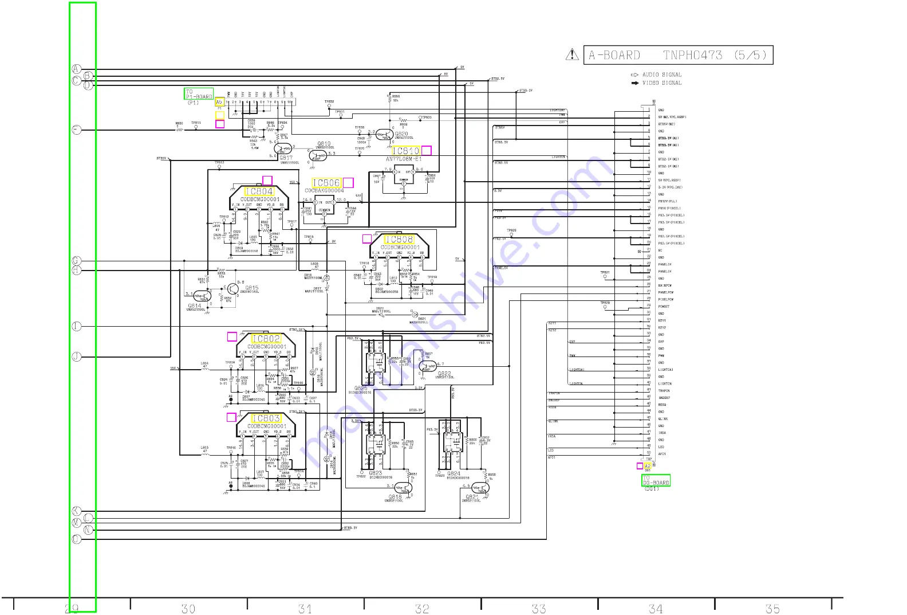Click the magenta box left of A2
The height and width of the screenshot is (615, 907).
coord(640,466)
